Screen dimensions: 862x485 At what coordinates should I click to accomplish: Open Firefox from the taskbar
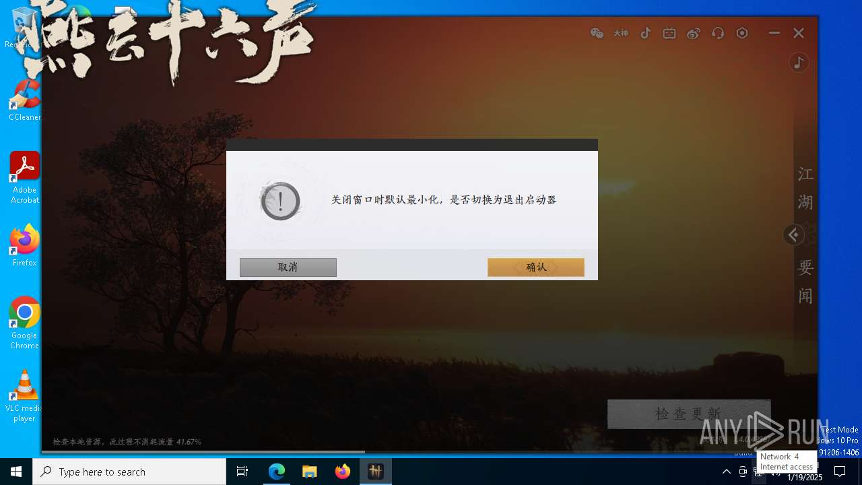343,472
